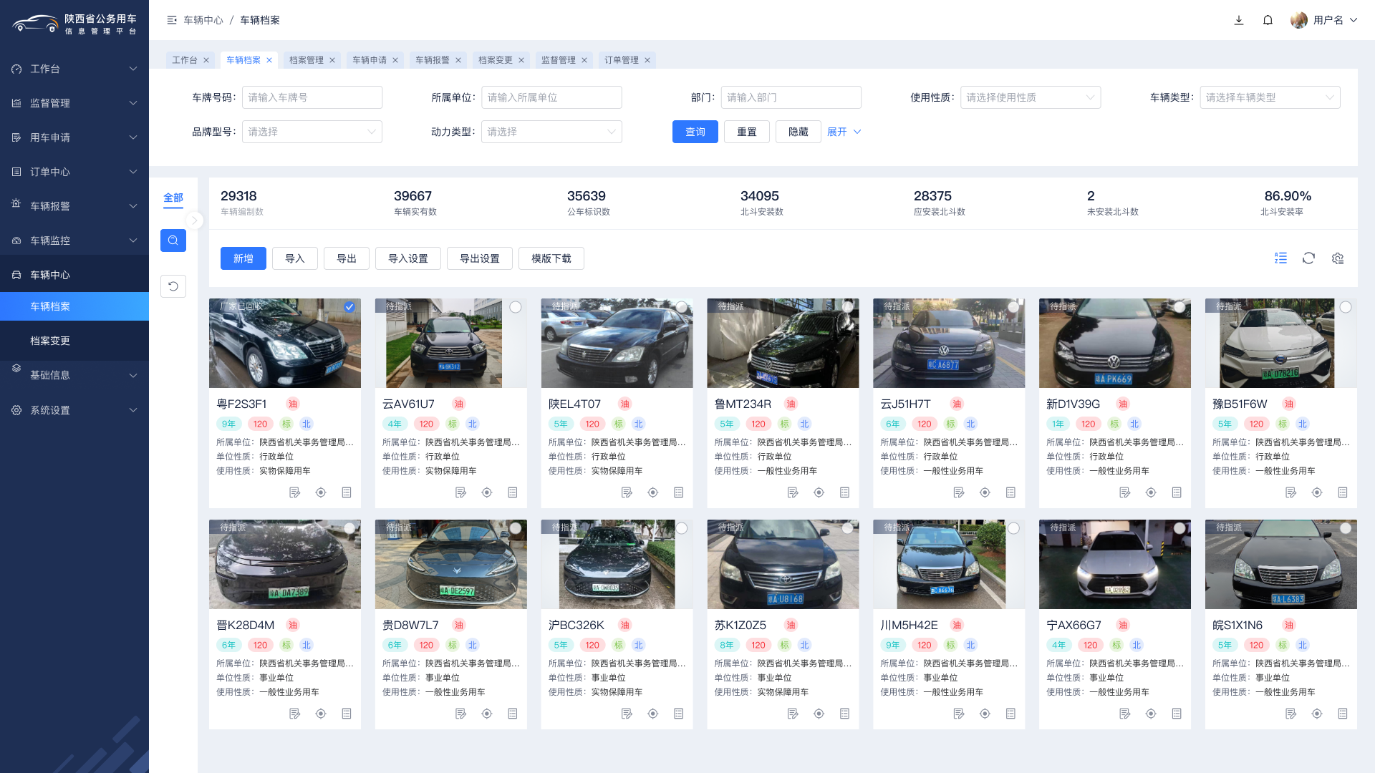Click the 新增 button
Screen dimensions: 1375x773
point(243,258)
